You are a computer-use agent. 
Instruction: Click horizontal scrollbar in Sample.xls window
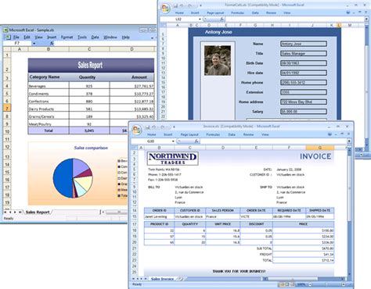pos(116,212)
